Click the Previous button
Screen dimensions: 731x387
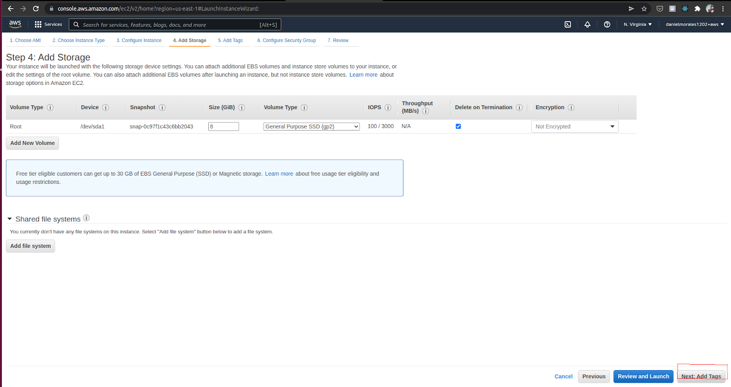(594, 377)
